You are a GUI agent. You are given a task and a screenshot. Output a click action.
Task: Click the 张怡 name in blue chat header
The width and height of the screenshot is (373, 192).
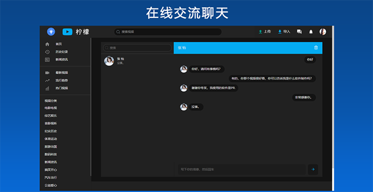coord(182,48)
